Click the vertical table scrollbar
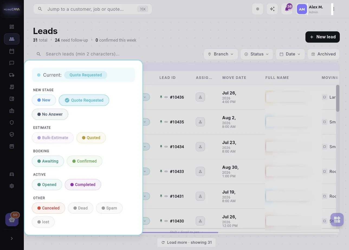The image size is (349, 250). [338, 98]
